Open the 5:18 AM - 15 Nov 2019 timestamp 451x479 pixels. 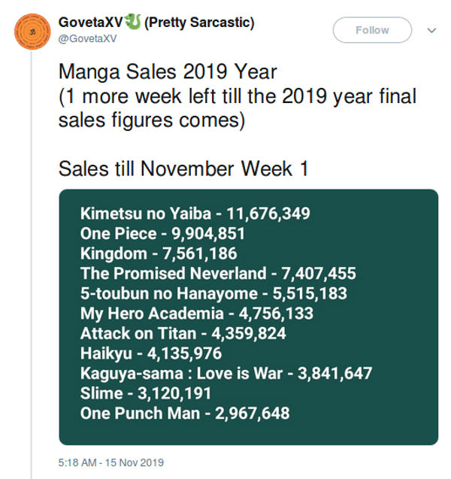[110, 462]
